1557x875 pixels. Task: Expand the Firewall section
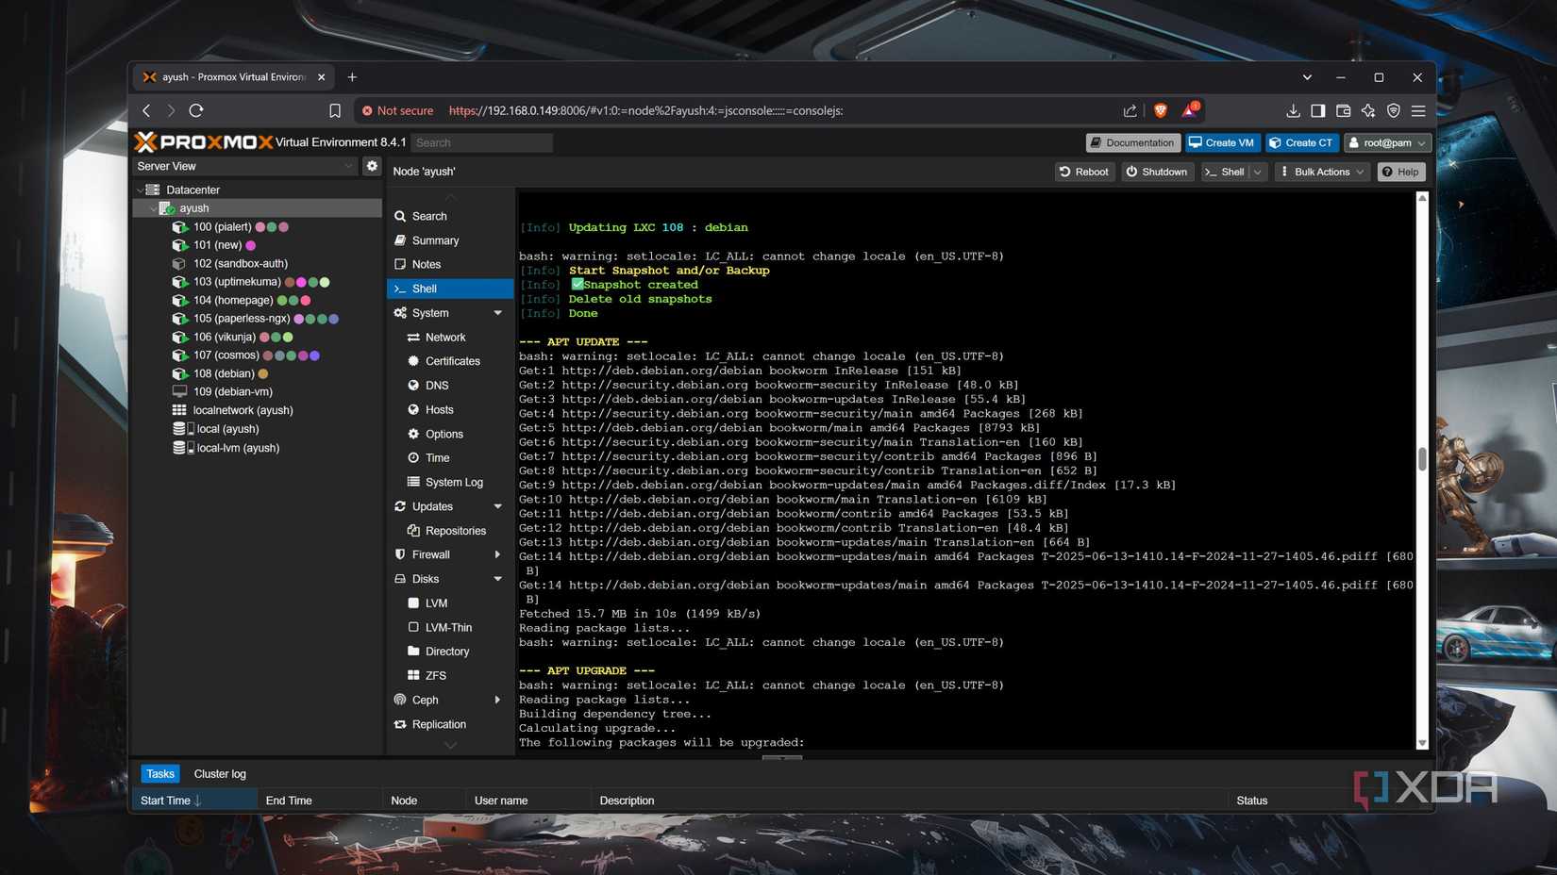pyautogui.click(x=498, y=554)
